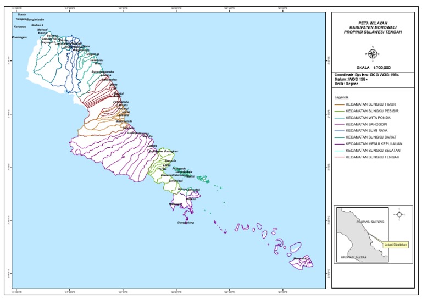Select the Kecamatan Bahodopi legend line
Screen dimensions: 422x299
[339, 124]
